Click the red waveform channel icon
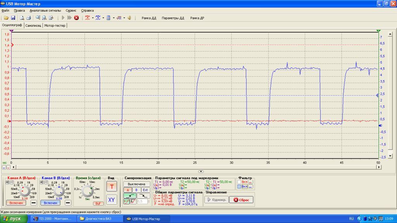This screenshot has width=397, height=223. click(87, 18)
